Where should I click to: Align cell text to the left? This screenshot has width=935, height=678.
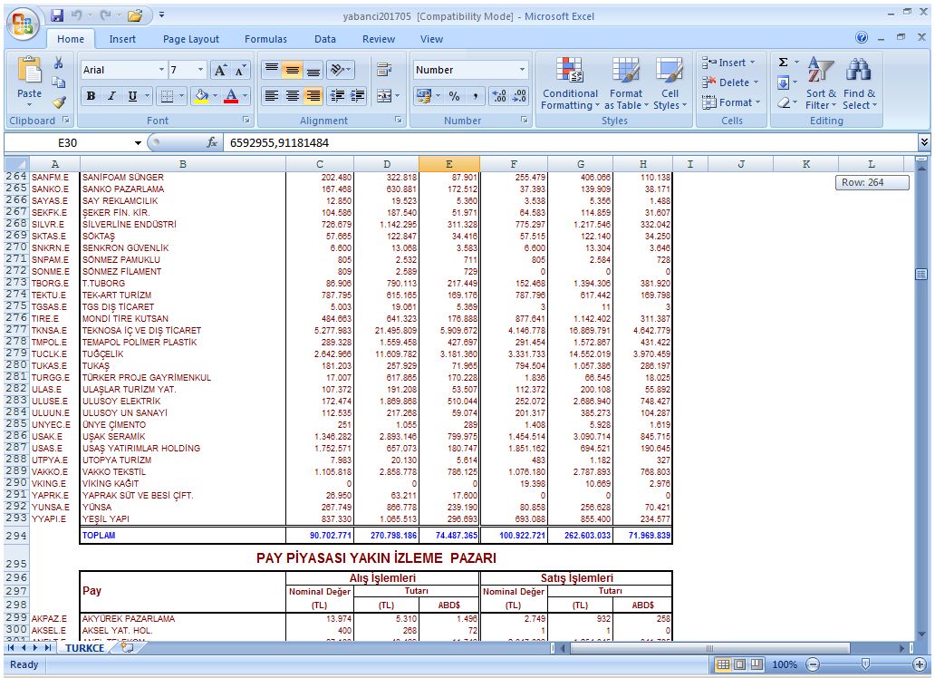[271, 96]
